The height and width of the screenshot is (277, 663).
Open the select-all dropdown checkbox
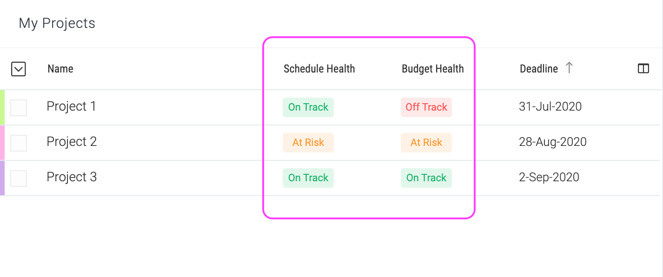(x=18, y=69)
